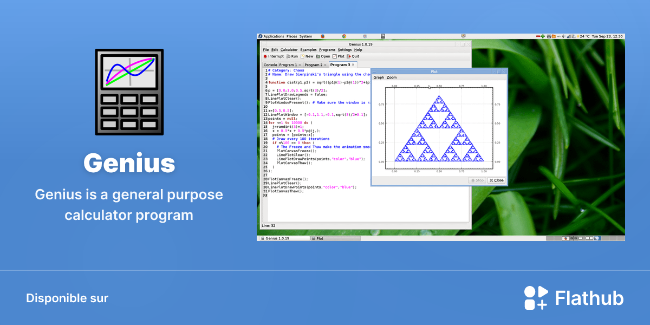Run the program with the Run button
This screenshot has width=650, height=325.
pos(292,56)
